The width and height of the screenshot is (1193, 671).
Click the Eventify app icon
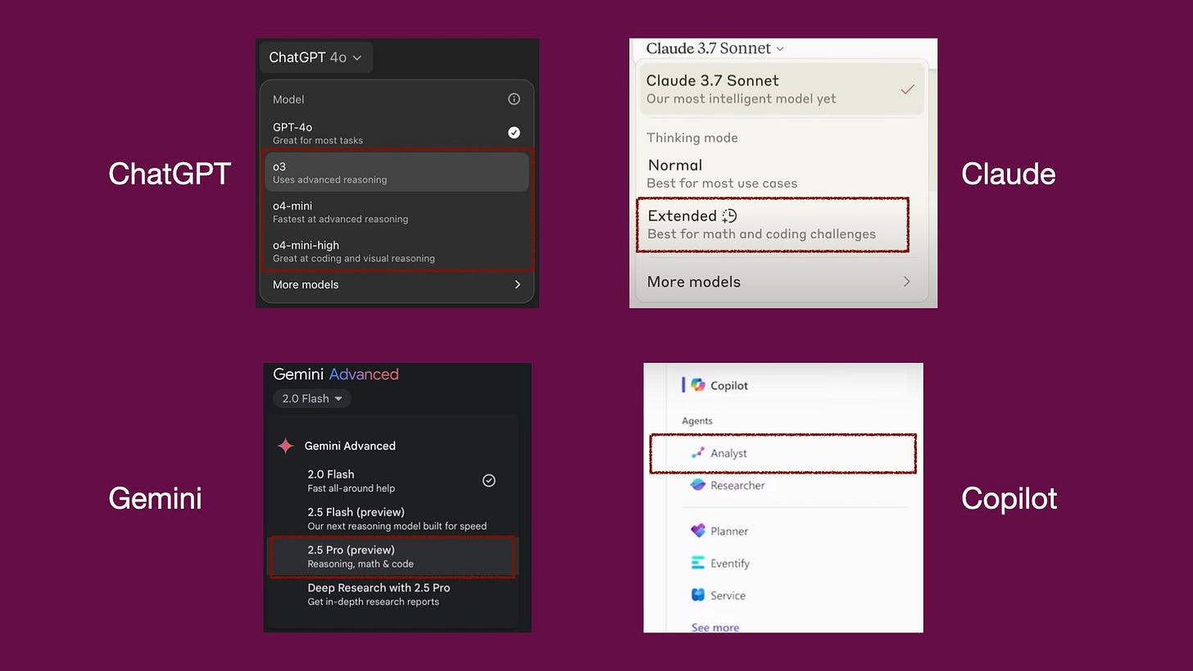click(698, 563)
